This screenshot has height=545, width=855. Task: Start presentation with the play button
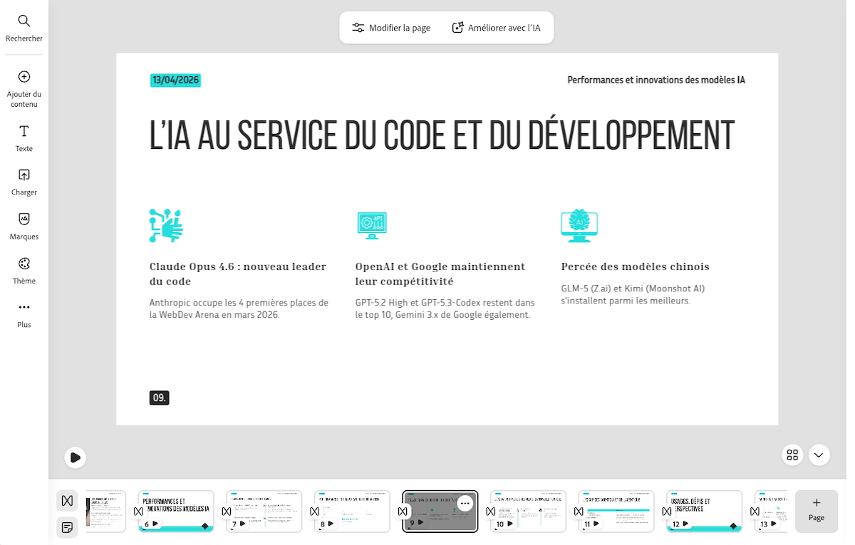(x=76, y=457)
